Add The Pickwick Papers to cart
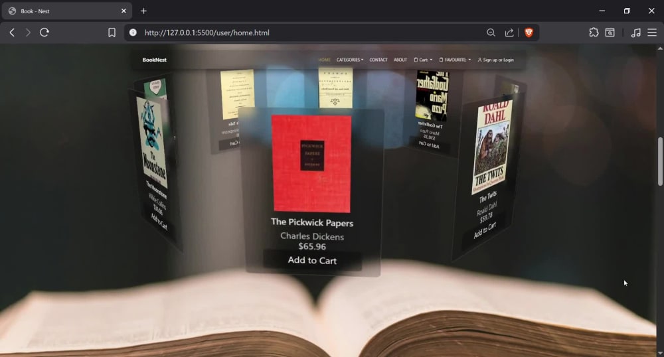This screenshot has width=664, height=357. click(x=312, y=260)
